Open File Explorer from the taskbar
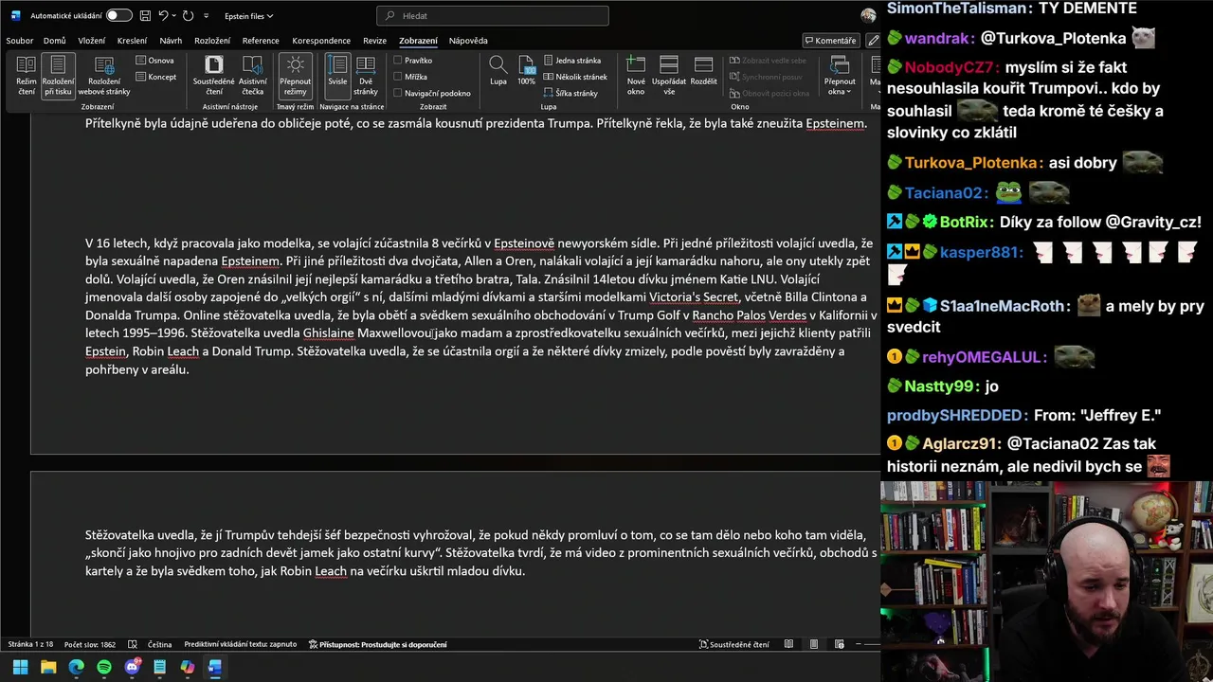 click(x=48, y=667)
